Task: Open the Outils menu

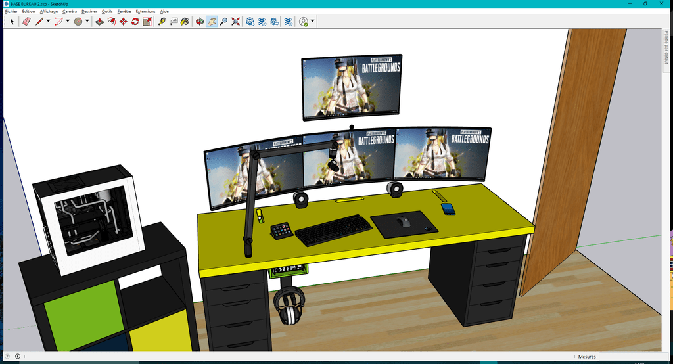Action: click(x=107, y=12)
